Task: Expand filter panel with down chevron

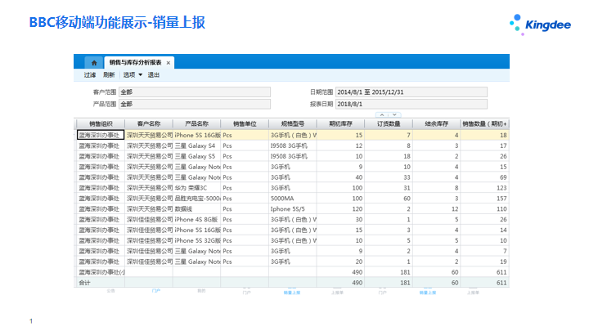Action: [x=394, y=115]
